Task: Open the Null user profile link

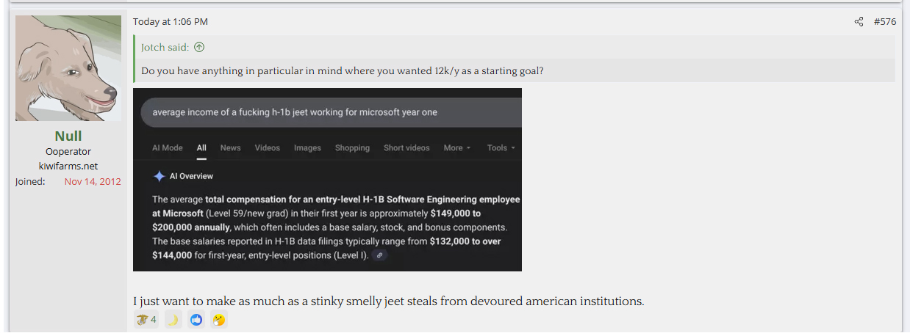Action: coord(68,136)
